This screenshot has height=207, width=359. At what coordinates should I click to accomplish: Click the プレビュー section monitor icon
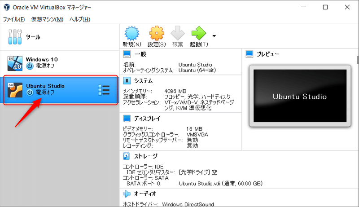[x=250, y=54]
